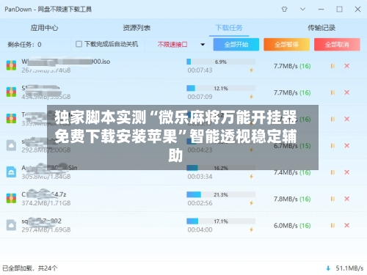Cancel the download with 339MB progress
This screenshot has width=367, height=275.
click(x=346, y=119)
